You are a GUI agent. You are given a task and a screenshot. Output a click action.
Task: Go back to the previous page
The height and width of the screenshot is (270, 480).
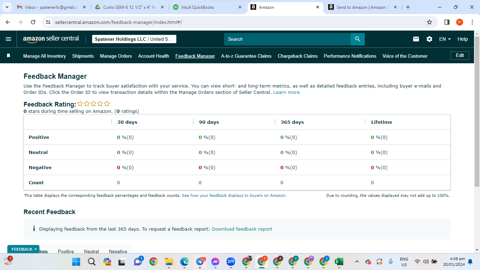point(8,22)
